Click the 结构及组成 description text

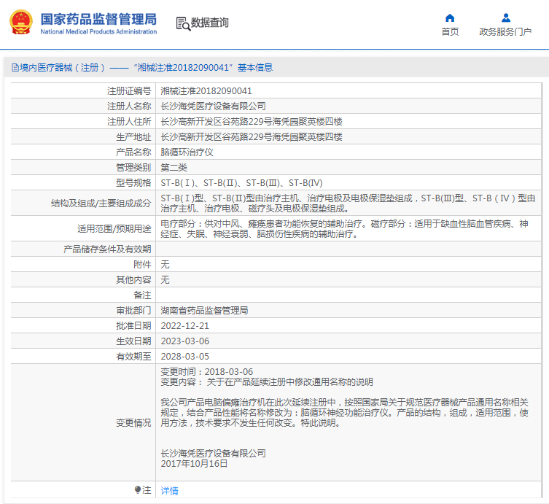point(348,203)
